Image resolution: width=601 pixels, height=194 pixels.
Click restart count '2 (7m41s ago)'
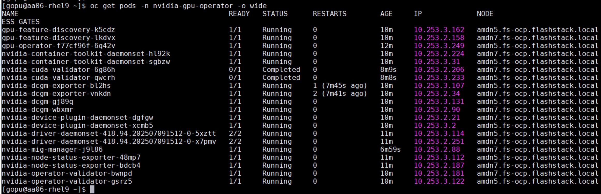coord(340,94)
